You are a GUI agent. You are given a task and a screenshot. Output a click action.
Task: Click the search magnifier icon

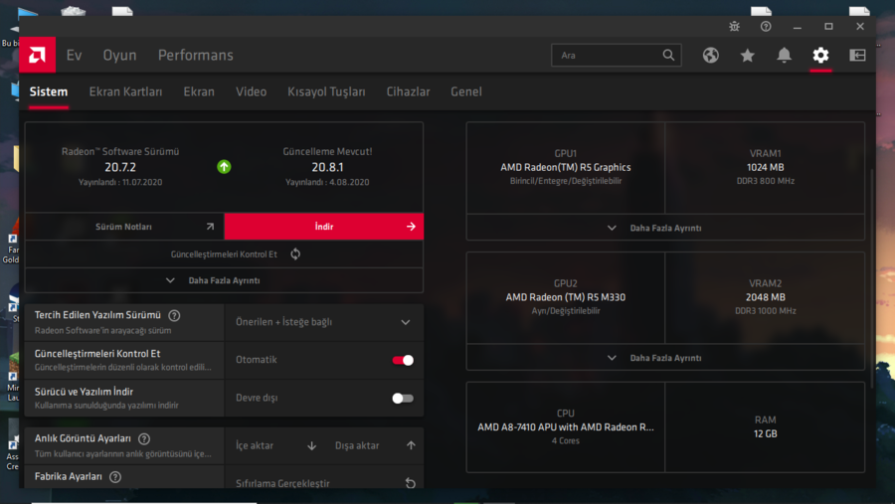(668, 55)
